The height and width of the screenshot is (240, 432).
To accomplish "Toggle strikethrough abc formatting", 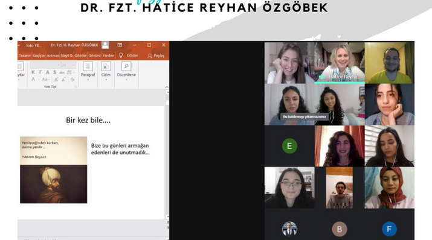I will [62, 72].
